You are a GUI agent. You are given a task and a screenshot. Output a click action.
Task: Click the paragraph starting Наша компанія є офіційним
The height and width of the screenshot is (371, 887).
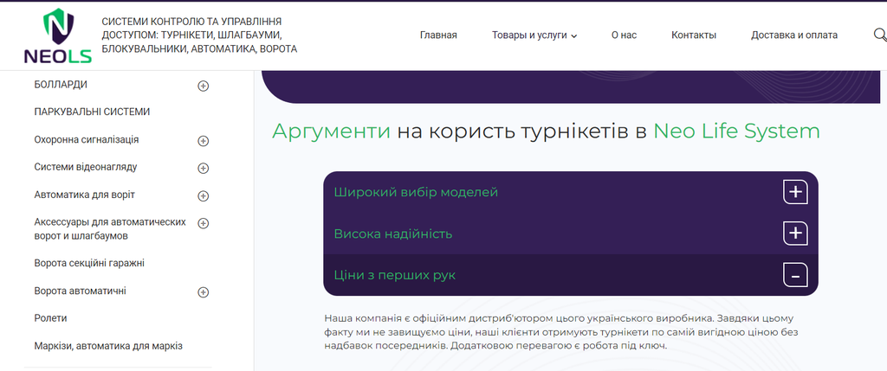(x=561, y=331)
